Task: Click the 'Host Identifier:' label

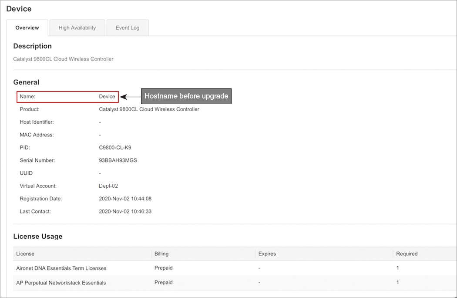Action: 37,122
